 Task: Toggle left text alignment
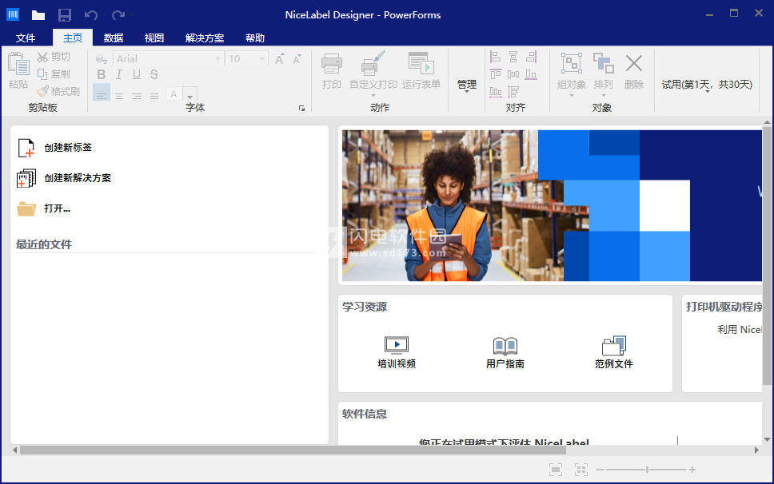point(102,93)
